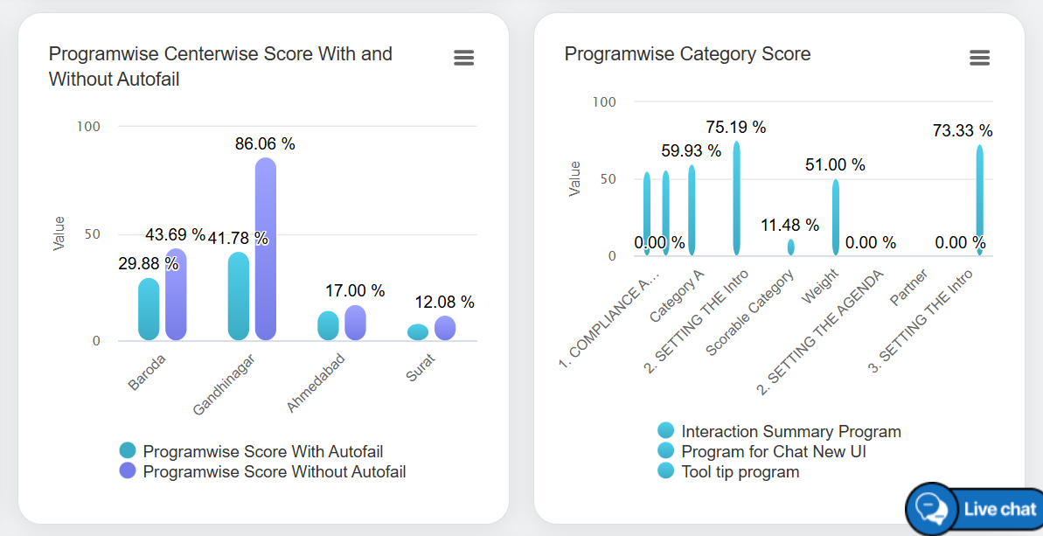
Task: Toggle the Program for Chat New UI legend marker
Action: pyautogui.click(x=666, y=451)
